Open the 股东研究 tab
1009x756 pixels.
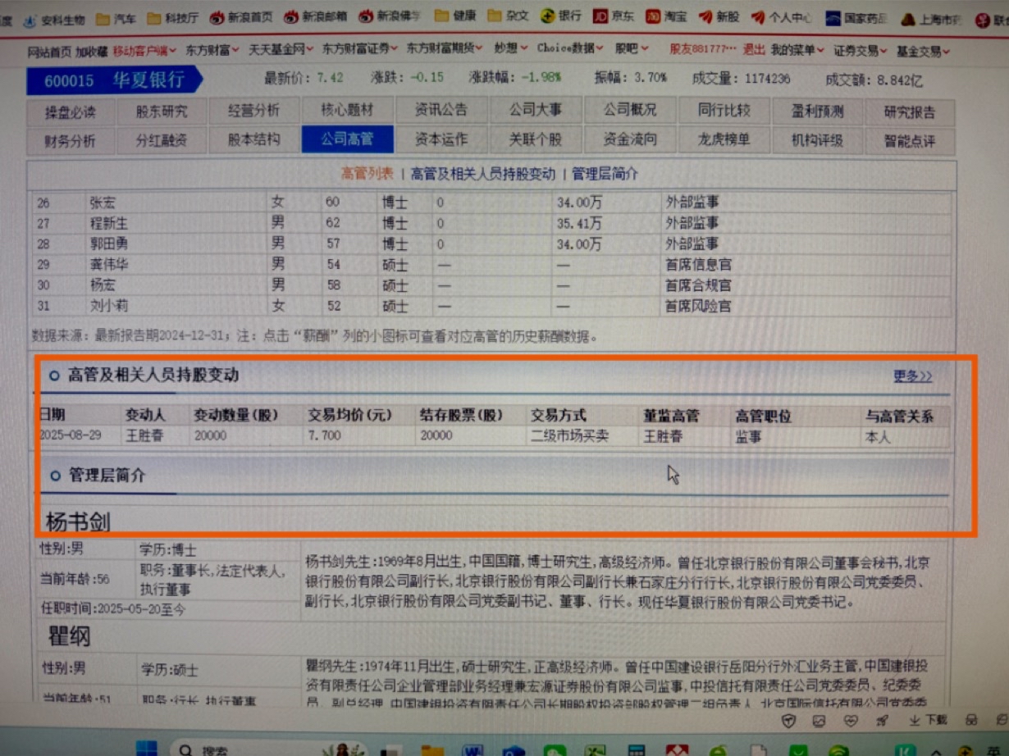(162, 112)
